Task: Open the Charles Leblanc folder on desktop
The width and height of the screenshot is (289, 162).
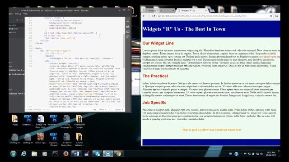Action: pos(79,139)
